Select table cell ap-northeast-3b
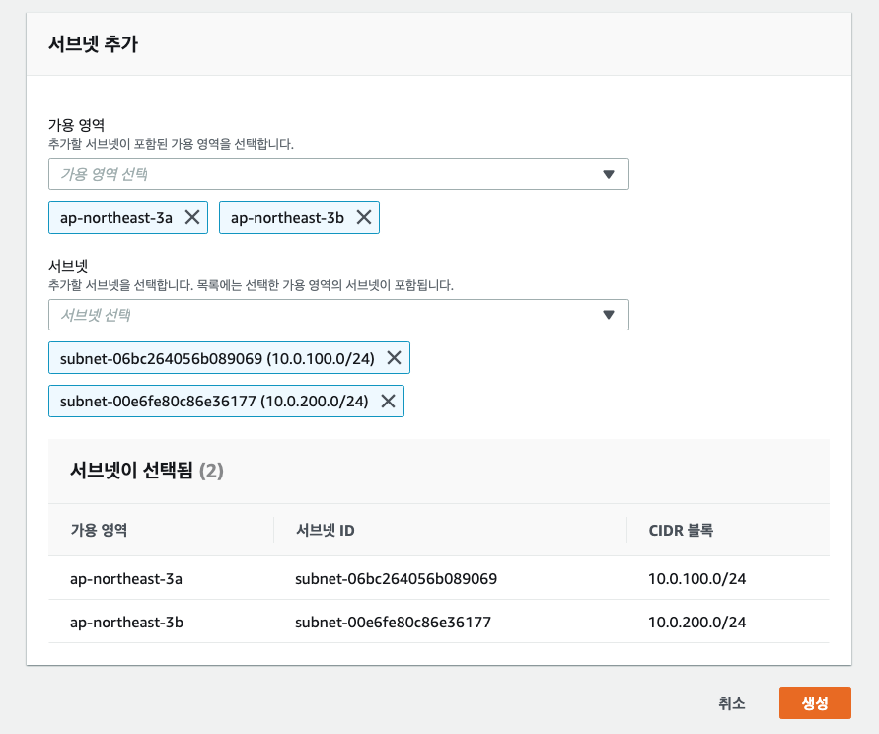879x734 pixels. (x=126, y=622)
